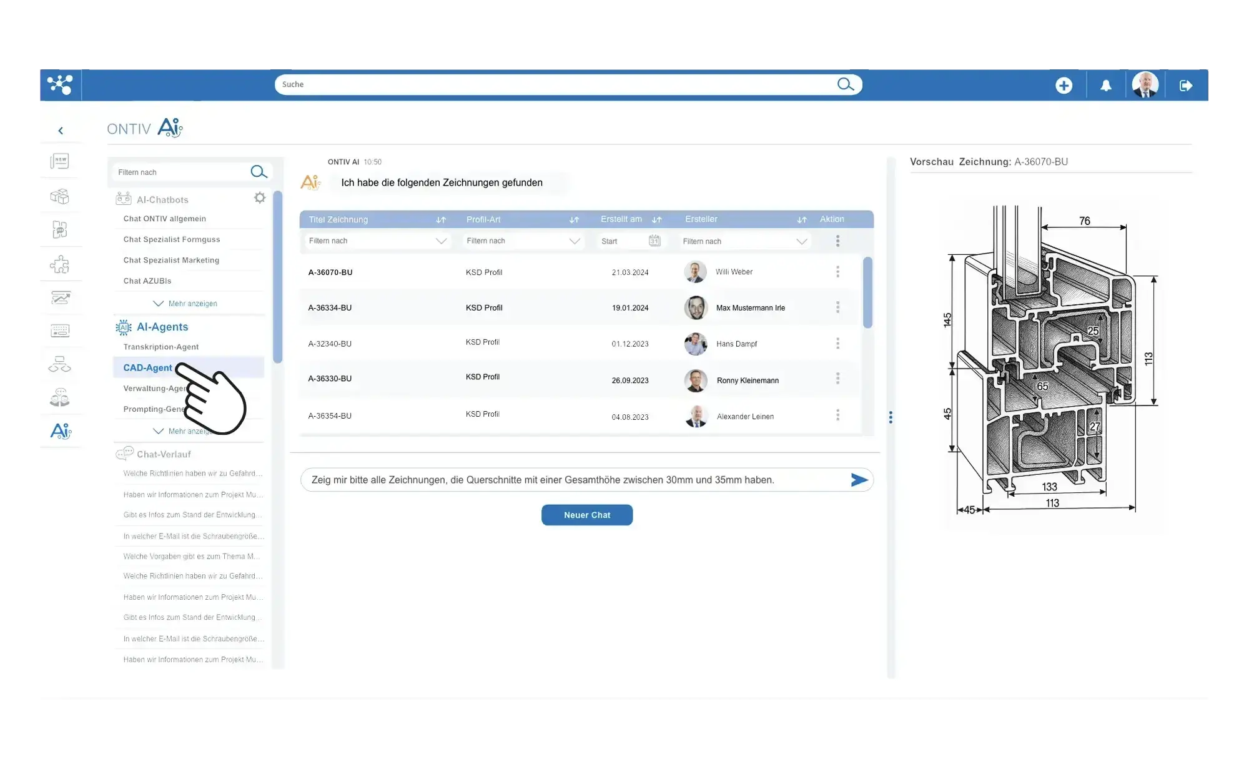Click the plus icon in top bar
Screen dimensions: 1249x766
pyautogui.click(x=1064, y=86)
